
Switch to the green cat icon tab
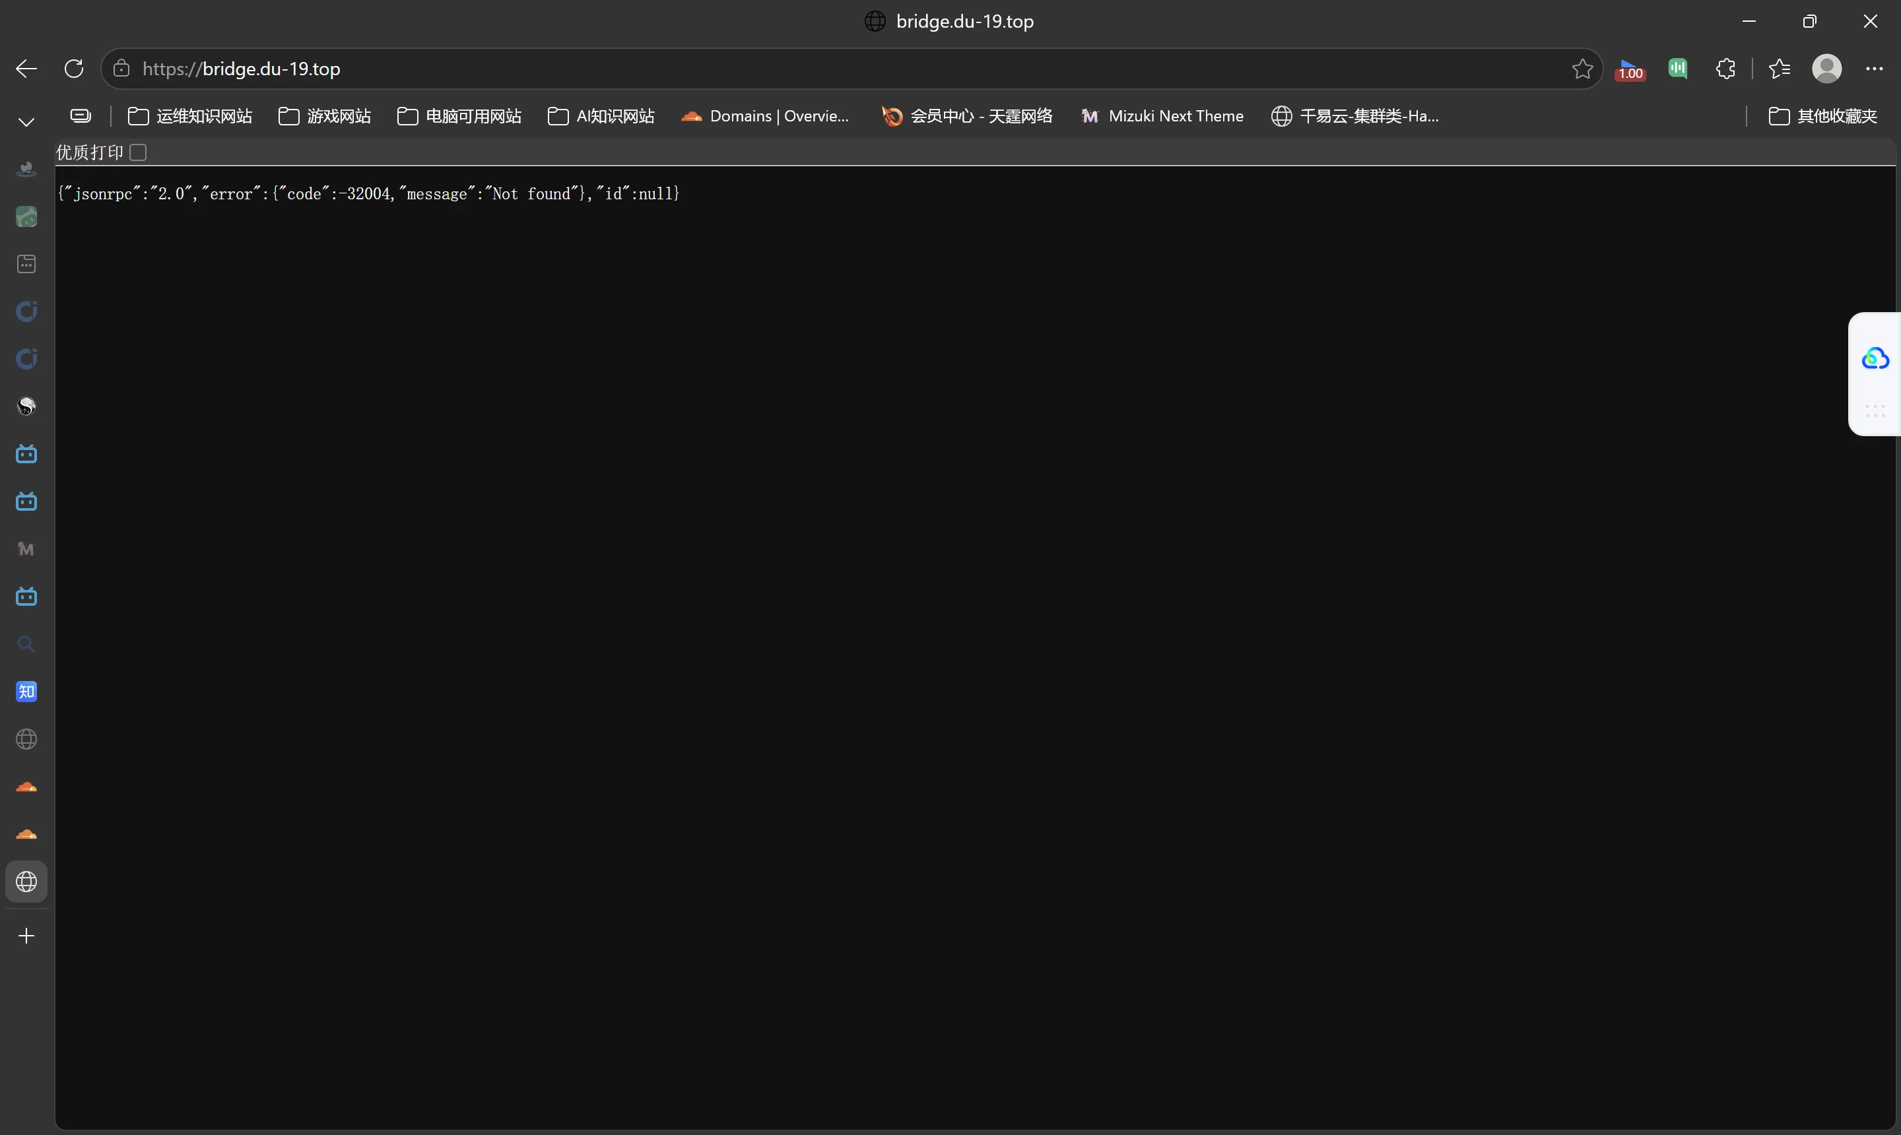[x=26, y=216]
